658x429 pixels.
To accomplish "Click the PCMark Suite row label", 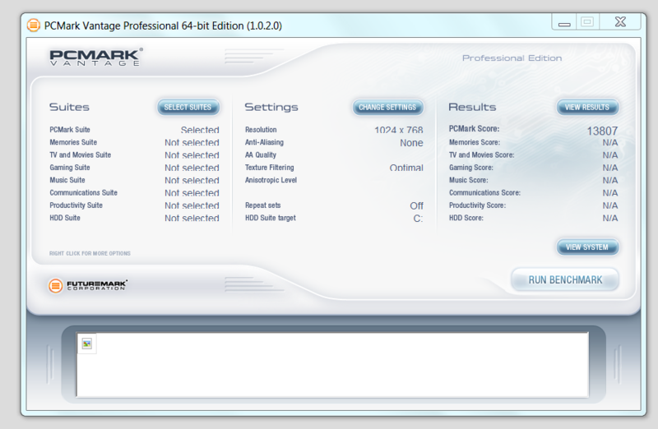I will pyautogui.click(x=70, y=130).
